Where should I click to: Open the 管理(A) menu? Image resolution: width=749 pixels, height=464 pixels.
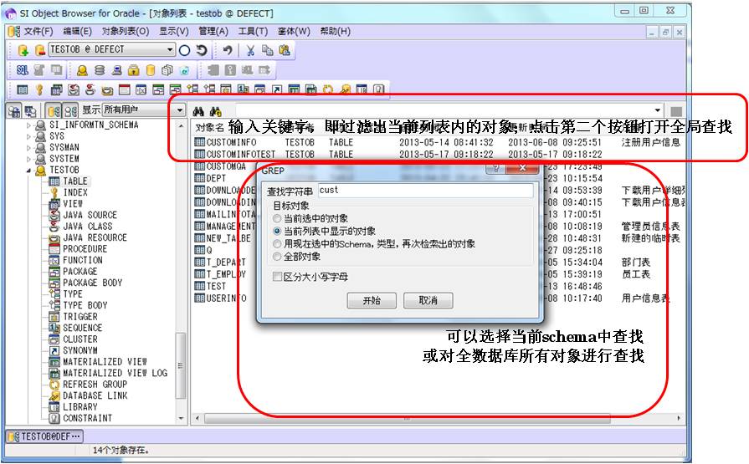tap(213, 31)
